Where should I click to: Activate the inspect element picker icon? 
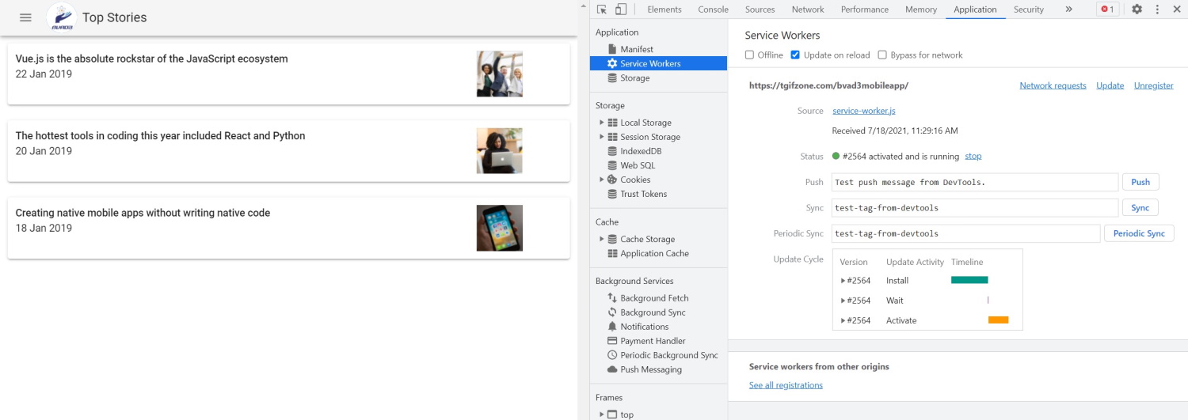pos(602,9)
